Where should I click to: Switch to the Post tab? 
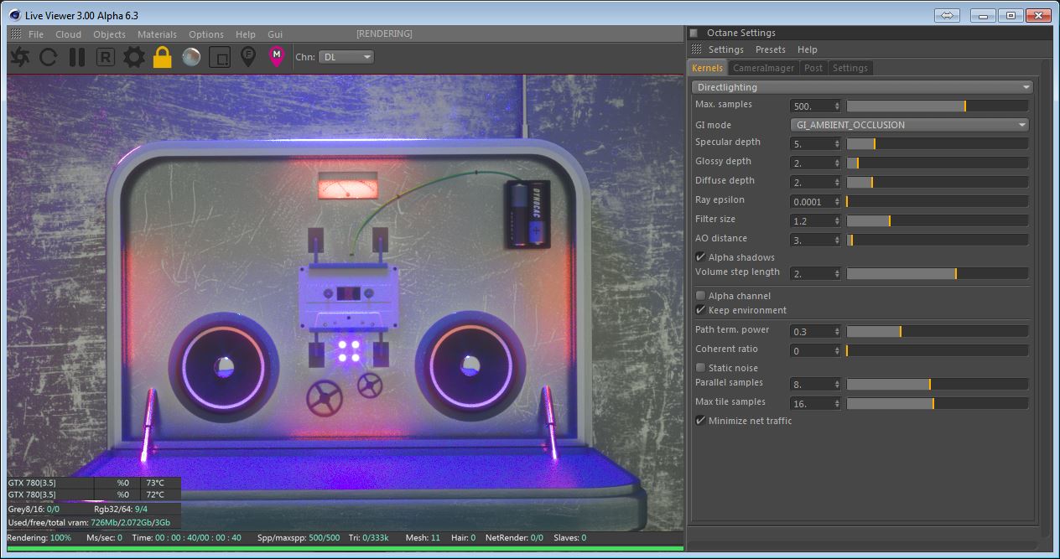pos(813,68)
